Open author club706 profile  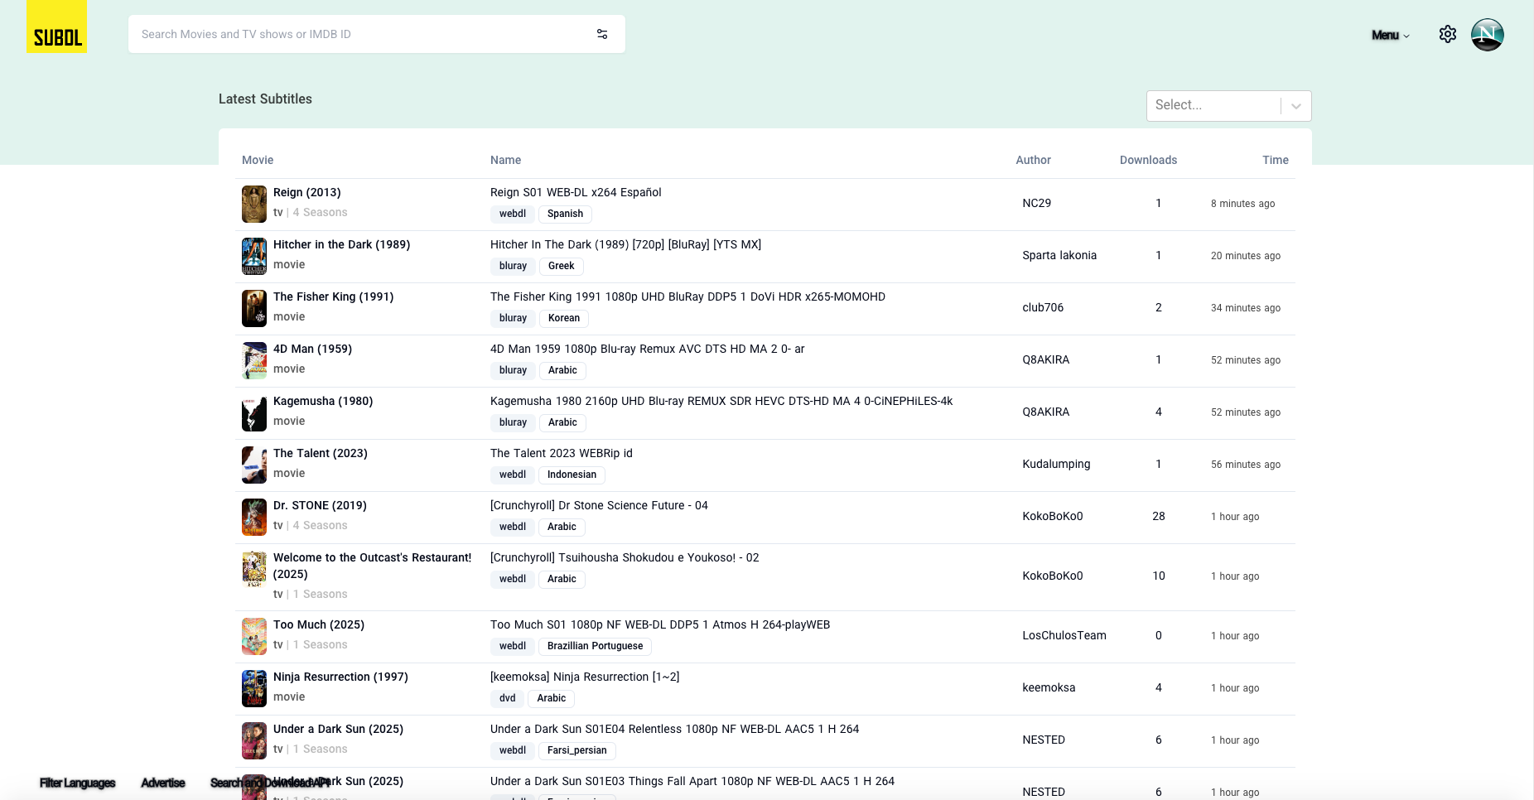click(1043, 307)
